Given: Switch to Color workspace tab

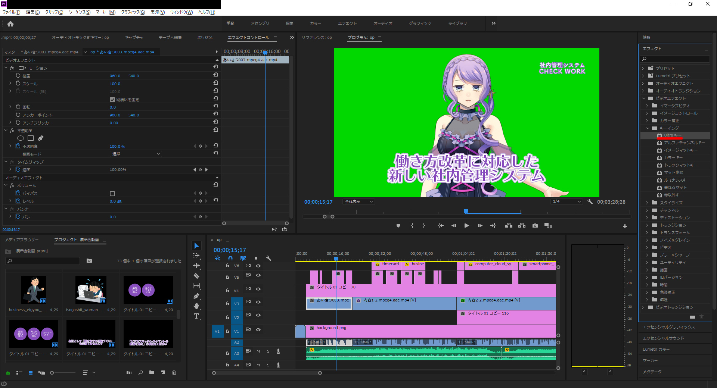Looking at the screenshot, I should (316, 23).
